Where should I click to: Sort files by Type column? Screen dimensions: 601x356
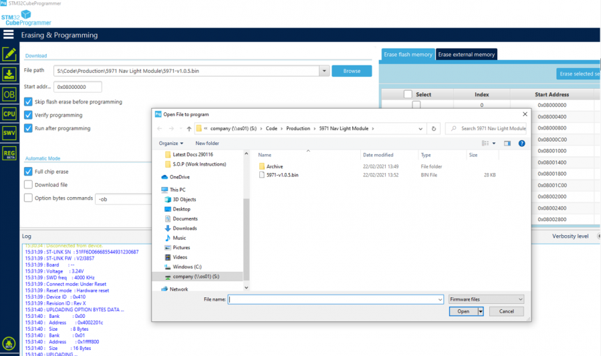(425, 155)
